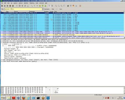Edit capture filters toolbar icon
Image resolution: width=125 pixels, height=100 pixels.
coord(68,6)
